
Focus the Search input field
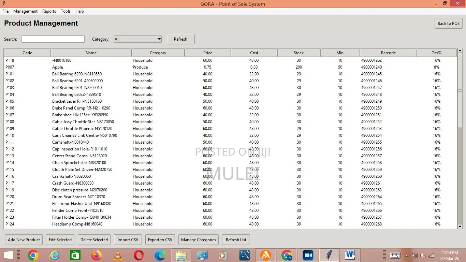click(53, 39)
